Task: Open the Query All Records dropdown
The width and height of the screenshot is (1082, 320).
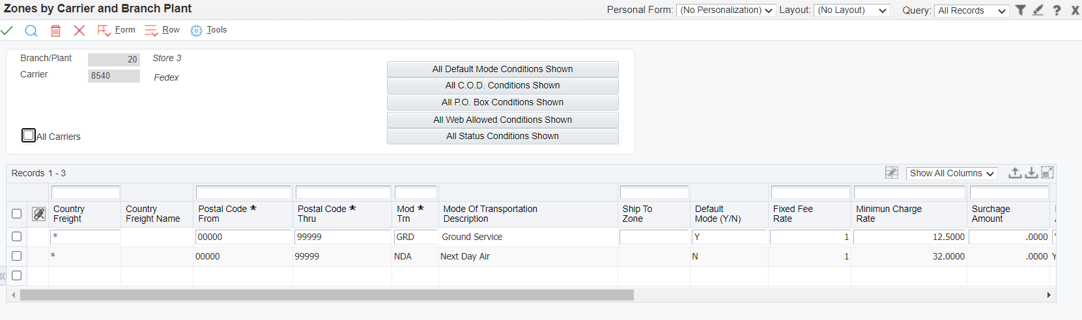Action: coord(971,11)
